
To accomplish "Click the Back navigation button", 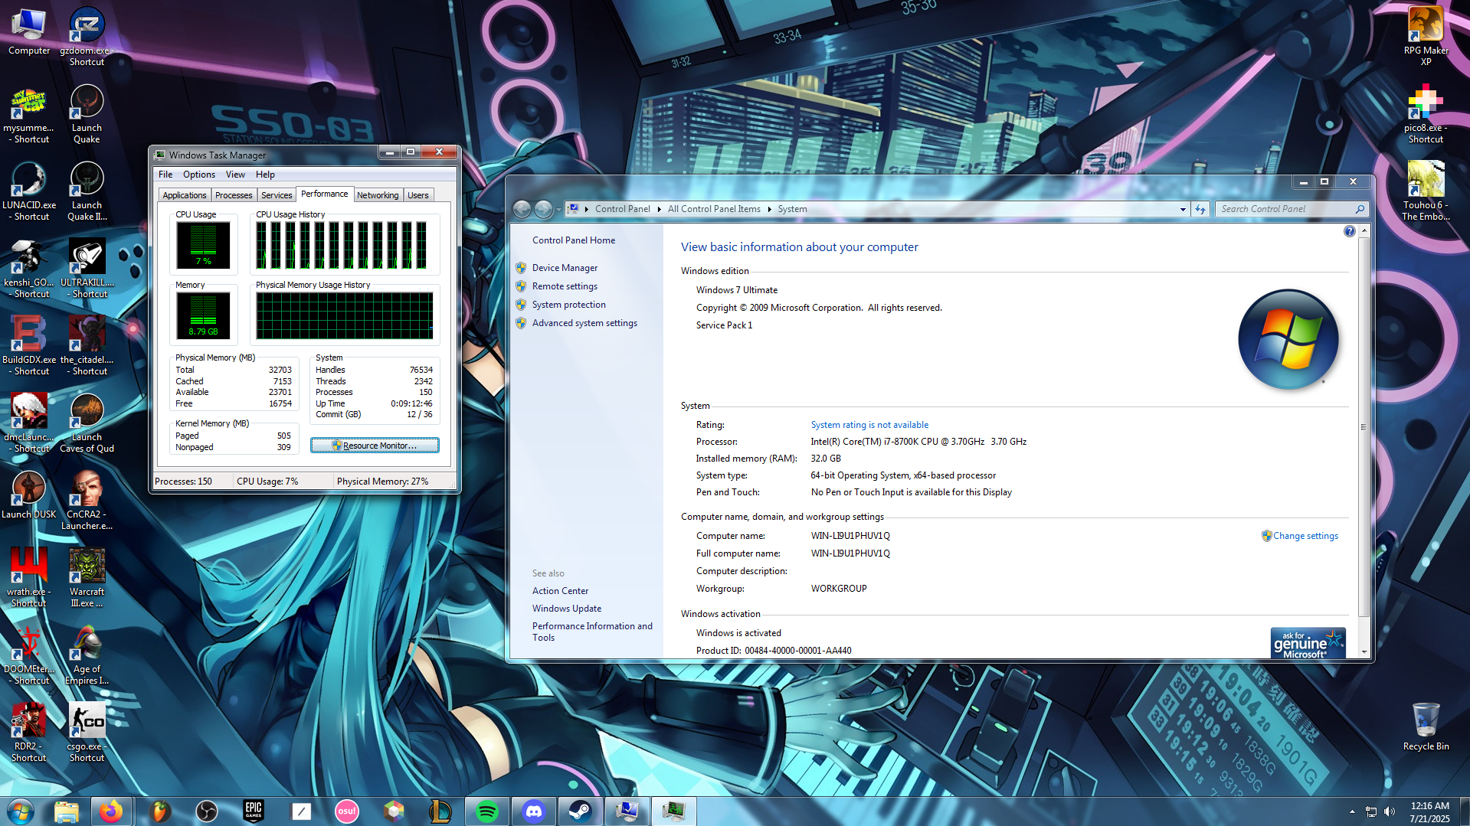I will (x=522, y=209).
